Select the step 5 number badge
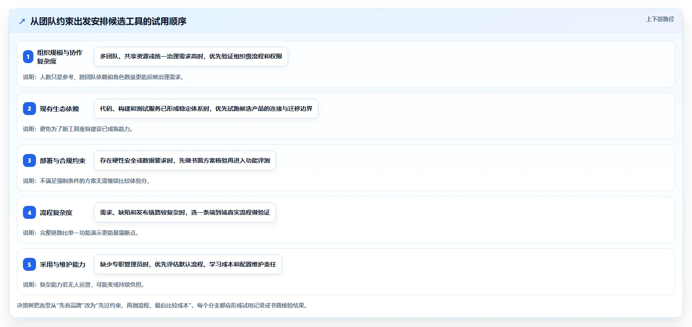This screenshot has height=327, width=692. (29, 264)
